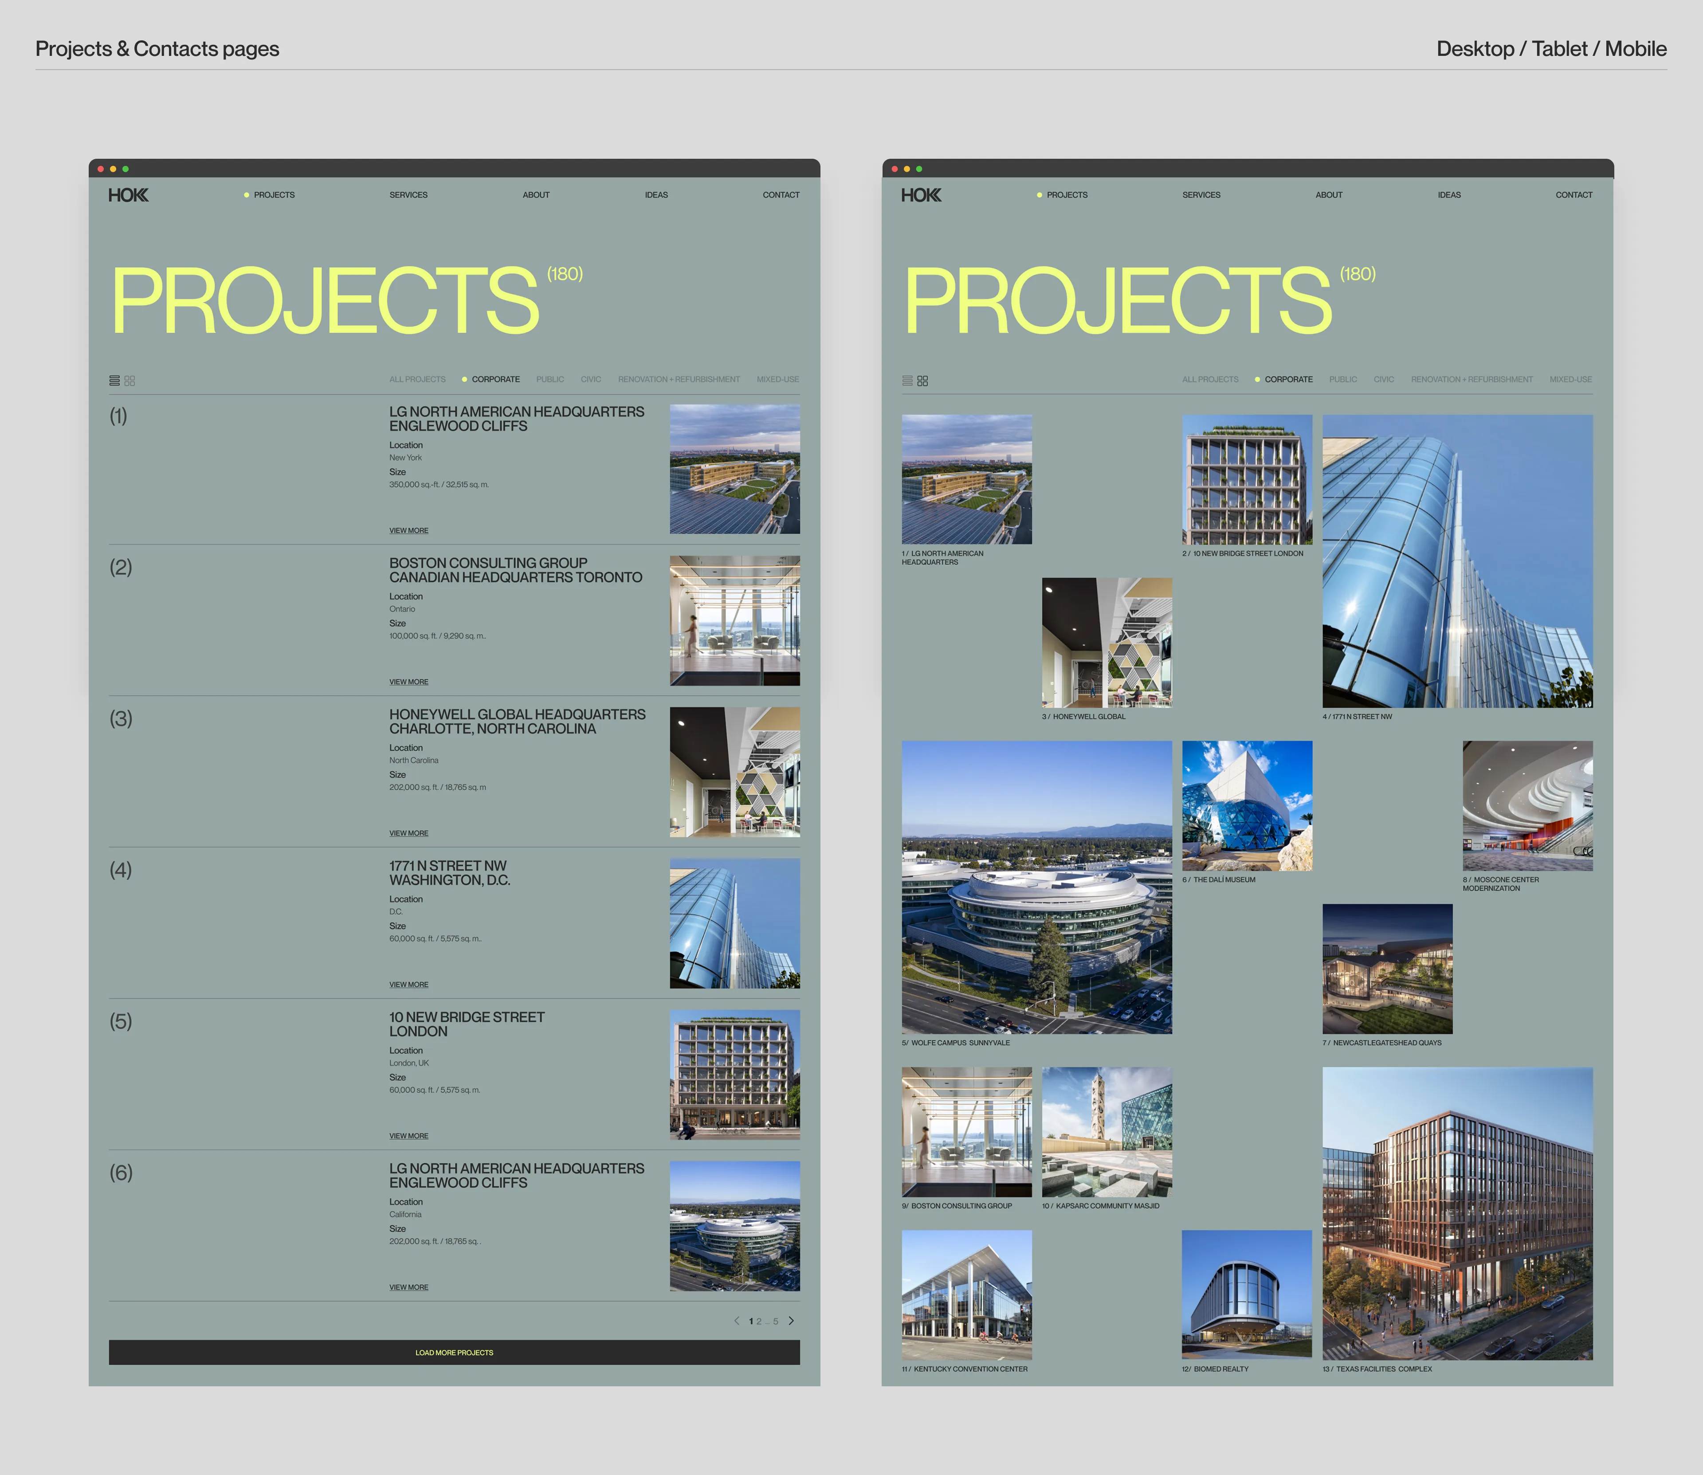The width and height of the screenshot is (1703, 1475).
Task: Select grid view icon in the right window
Action: pos(923,380)
